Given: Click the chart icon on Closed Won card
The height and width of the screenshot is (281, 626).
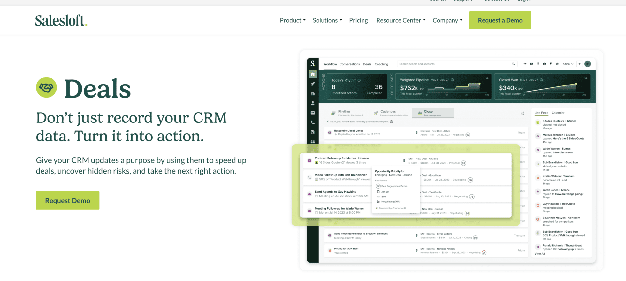Looking at the screenshot, I should [586, 78].
